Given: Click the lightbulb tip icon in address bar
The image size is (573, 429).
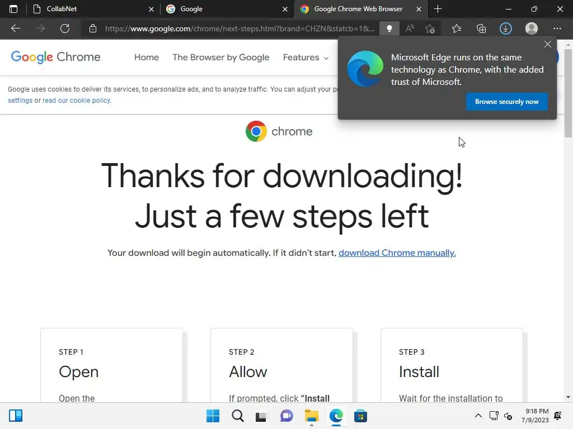Looking at the screenshot, I should click(389, 28).
